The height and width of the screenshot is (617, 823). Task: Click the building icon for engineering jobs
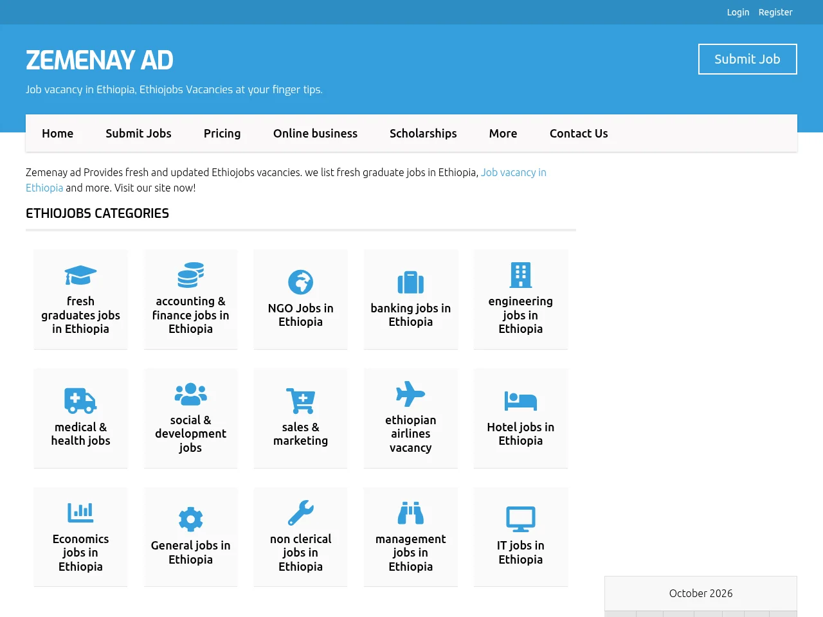click(x=521, y=275)
